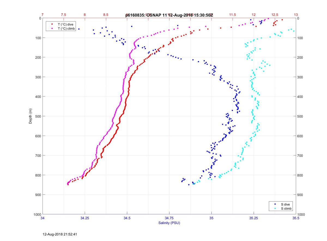
Task: Click red temperature tick label 8.5
Action: (106, 15)
